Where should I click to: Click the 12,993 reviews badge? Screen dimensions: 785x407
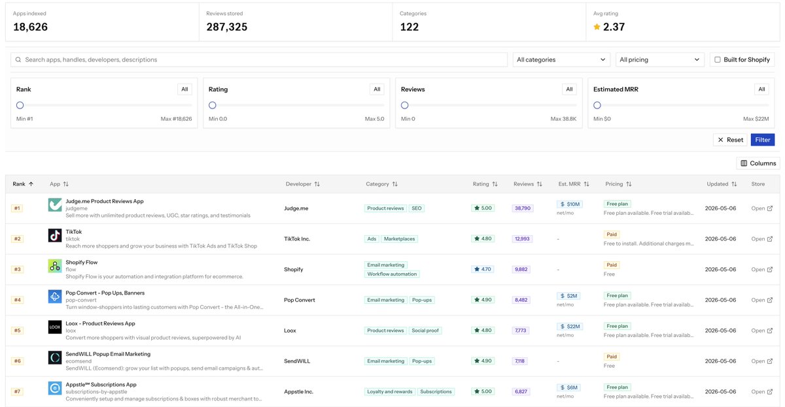[x=523, y=239]
